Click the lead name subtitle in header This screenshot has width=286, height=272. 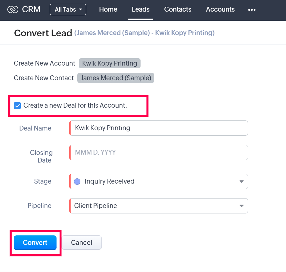coord(144,33)
